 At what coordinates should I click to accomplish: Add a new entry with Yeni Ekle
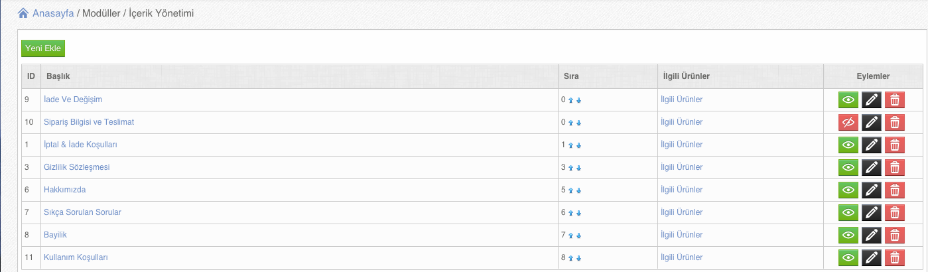tap(43, 48)
